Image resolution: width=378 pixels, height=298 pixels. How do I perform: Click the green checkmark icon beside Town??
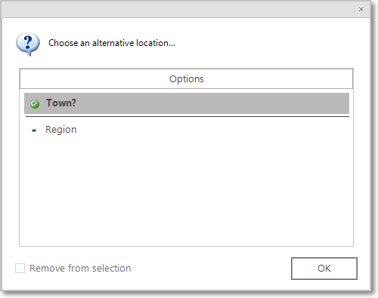[35, 103]
